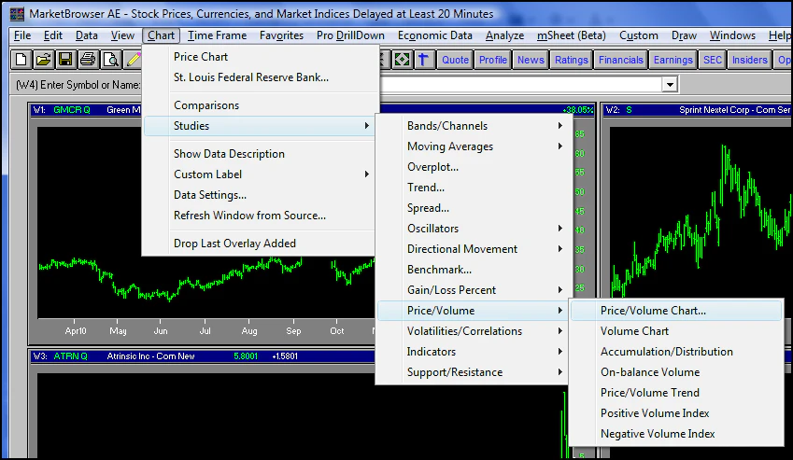Open the Insiders toolbar button
Viewport: 793px width, 460px height.
point(749,60)
